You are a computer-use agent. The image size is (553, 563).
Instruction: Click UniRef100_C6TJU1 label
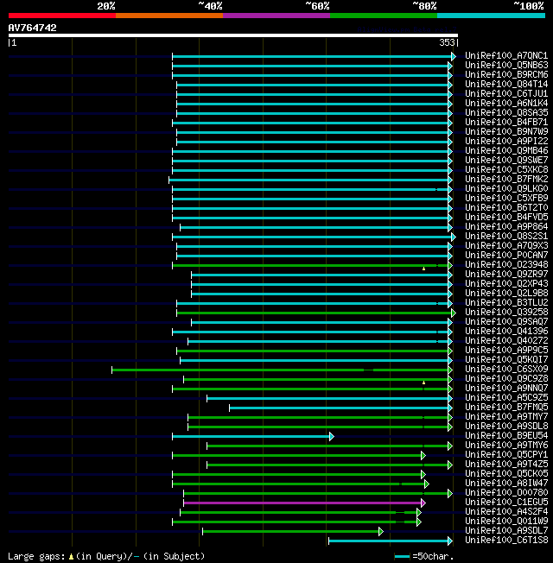click(x=506, y=94)
